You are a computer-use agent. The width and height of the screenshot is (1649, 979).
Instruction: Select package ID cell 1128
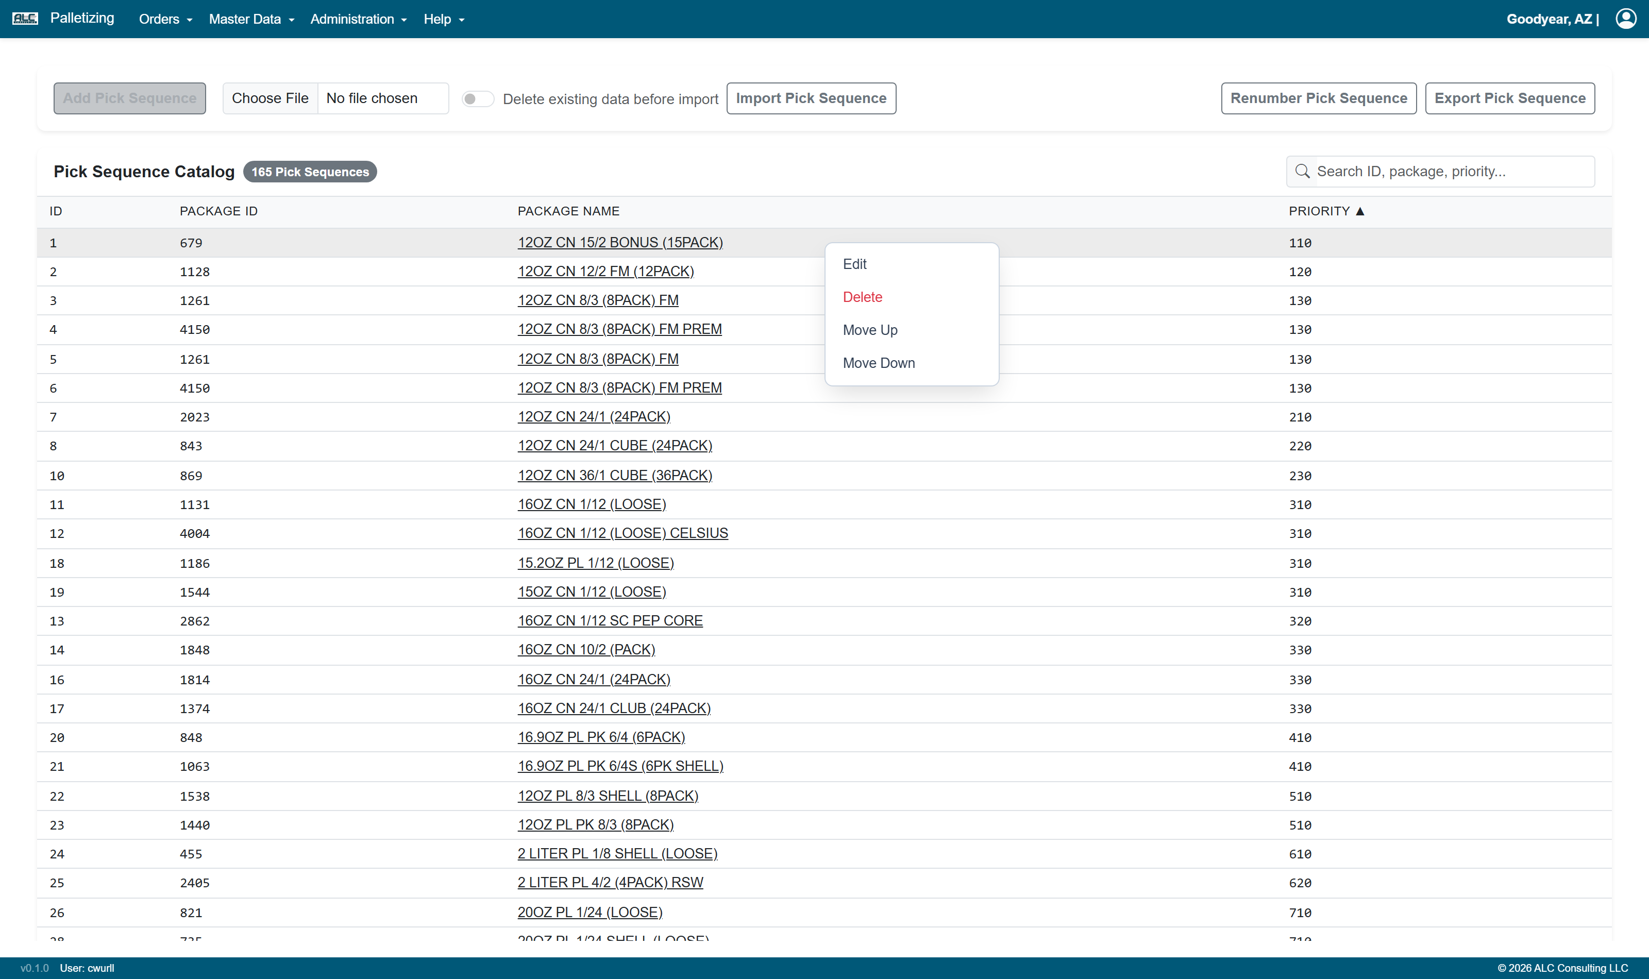tap(195, 272)
